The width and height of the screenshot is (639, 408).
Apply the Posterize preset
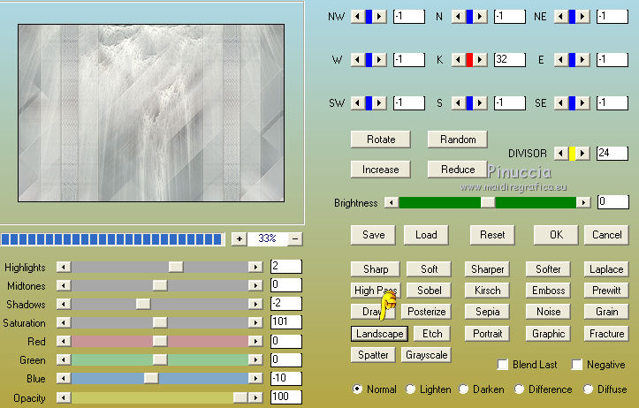pos(426,312)
